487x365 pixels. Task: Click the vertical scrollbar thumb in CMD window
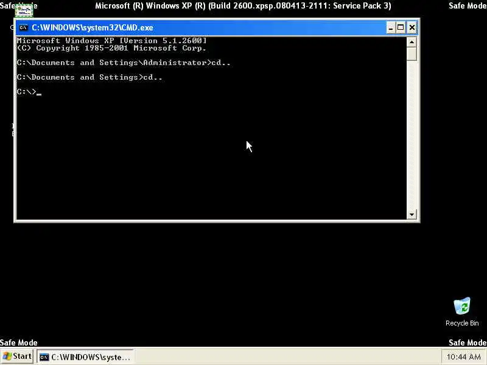pos(412,54)
